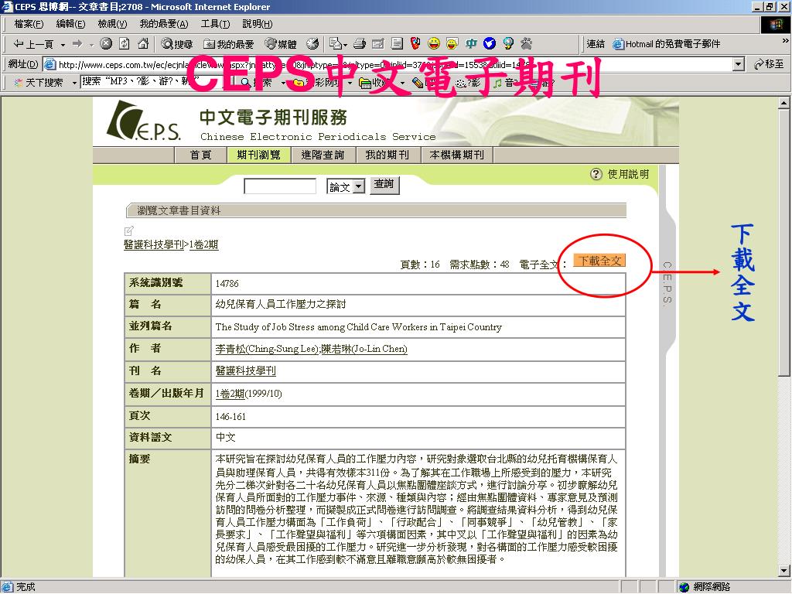Open the 說明 menu
The image size is (792, 594).
[x=257, y=24]
